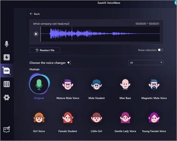Click the lethal-company-coil-head.mp3 file name
Image resolution: width=177 pixels, height=141 pixels.
coord(51,24)
